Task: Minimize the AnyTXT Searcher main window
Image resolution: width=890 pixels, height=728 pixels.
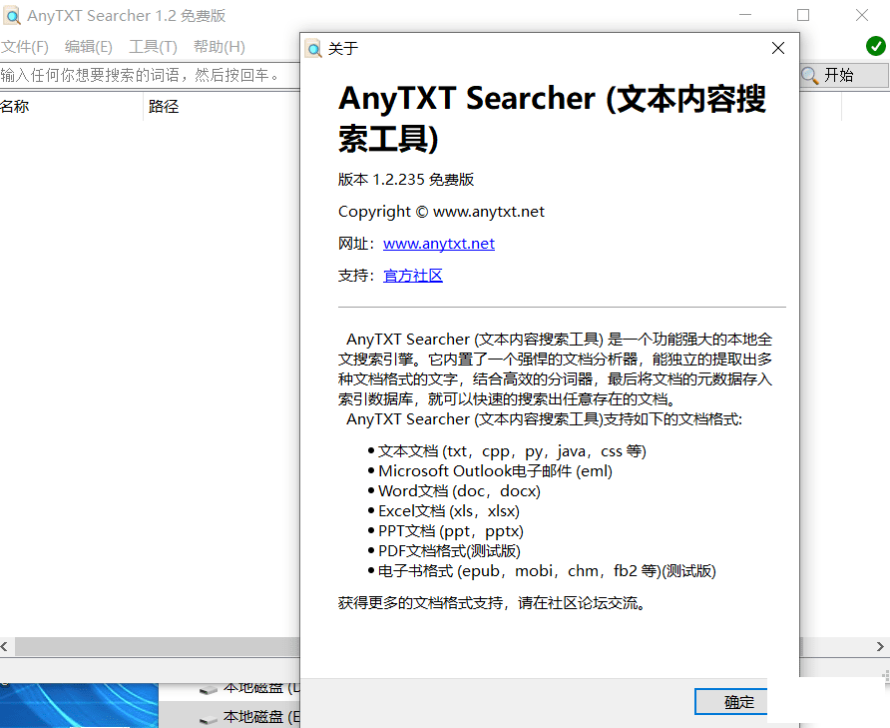Action: point(745,15)
